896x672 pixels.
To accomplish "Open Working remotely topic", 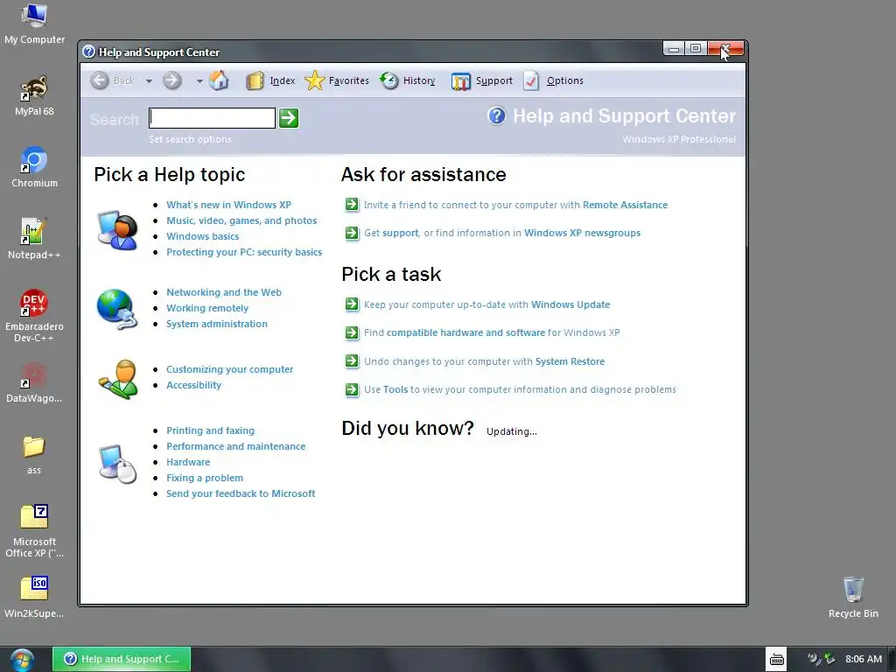I will [x=207, y=308].
